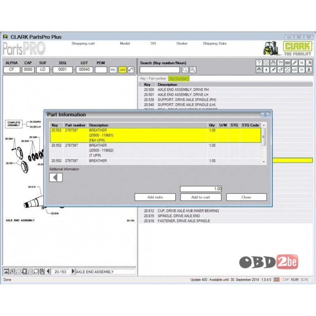Click the ALPHA field containing CF
This screenshot has width=316, height=316.
(x=12, y=70)
